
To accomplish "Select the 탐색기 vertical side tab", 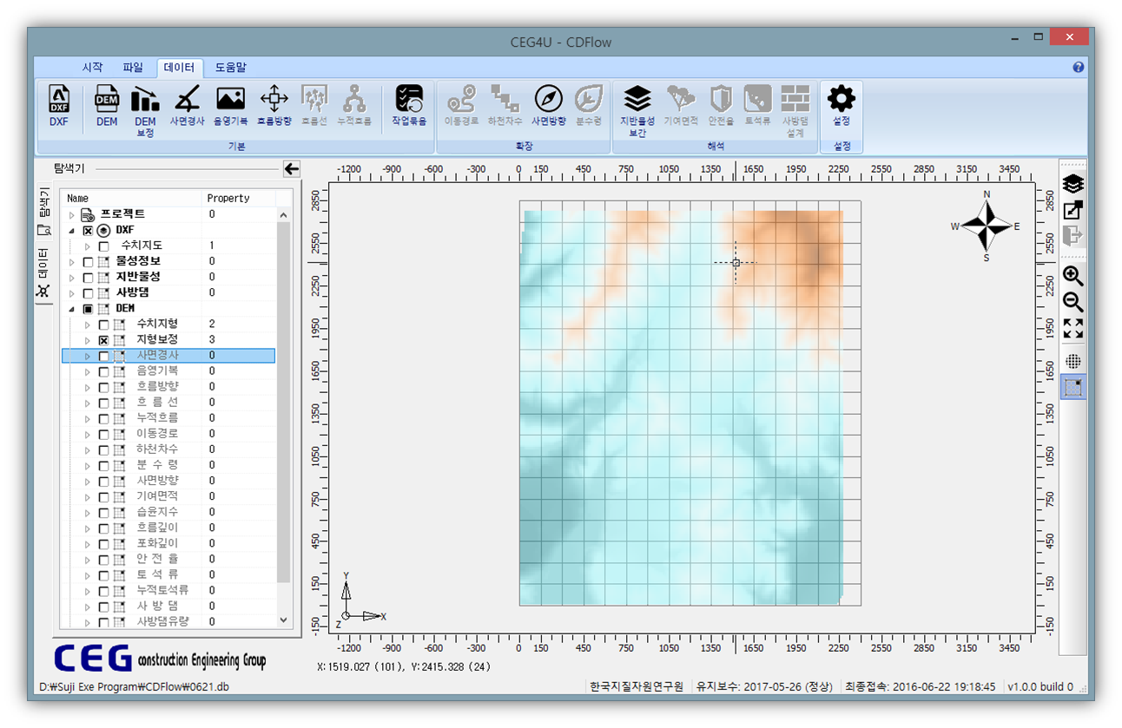I will (x=43, y=211).
